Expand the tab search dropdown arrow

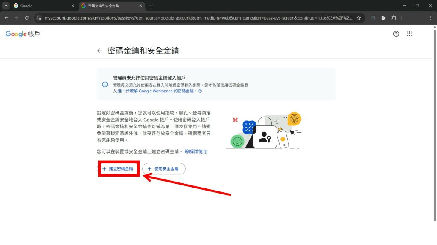click(x=6, y=6)
